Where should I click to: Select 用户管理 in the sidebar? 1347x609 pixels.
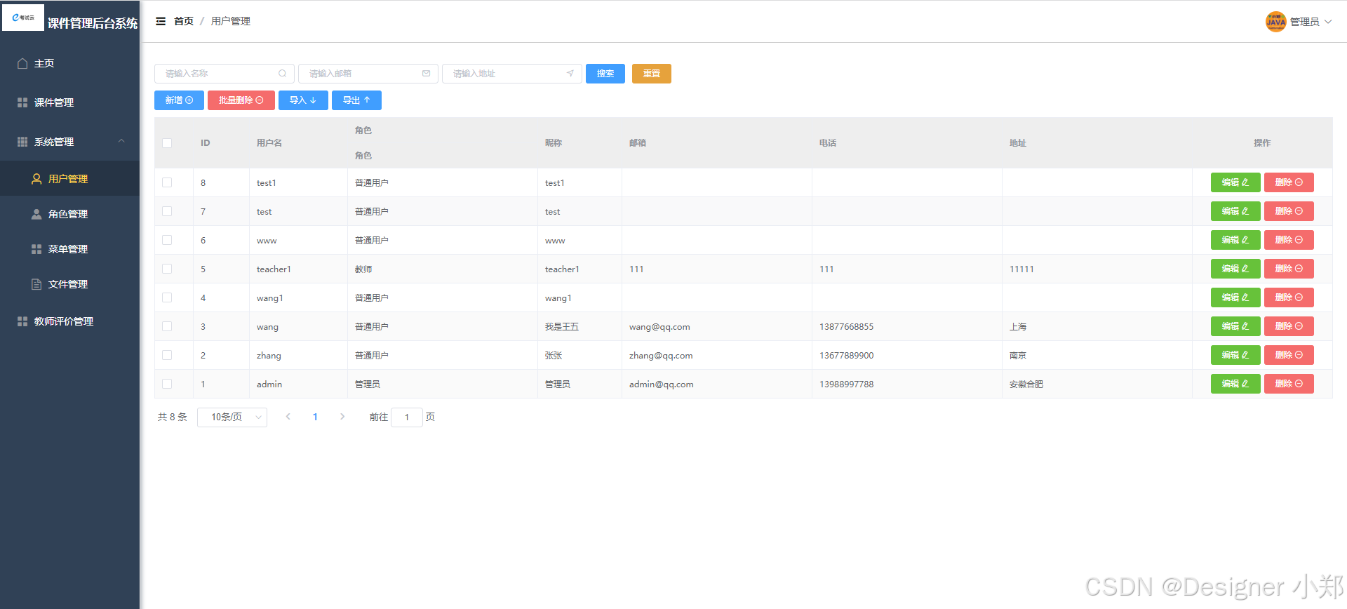[70, 179]
